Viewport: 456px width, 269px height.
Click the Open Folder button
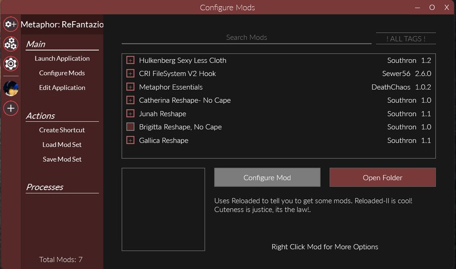click(383, 177)
